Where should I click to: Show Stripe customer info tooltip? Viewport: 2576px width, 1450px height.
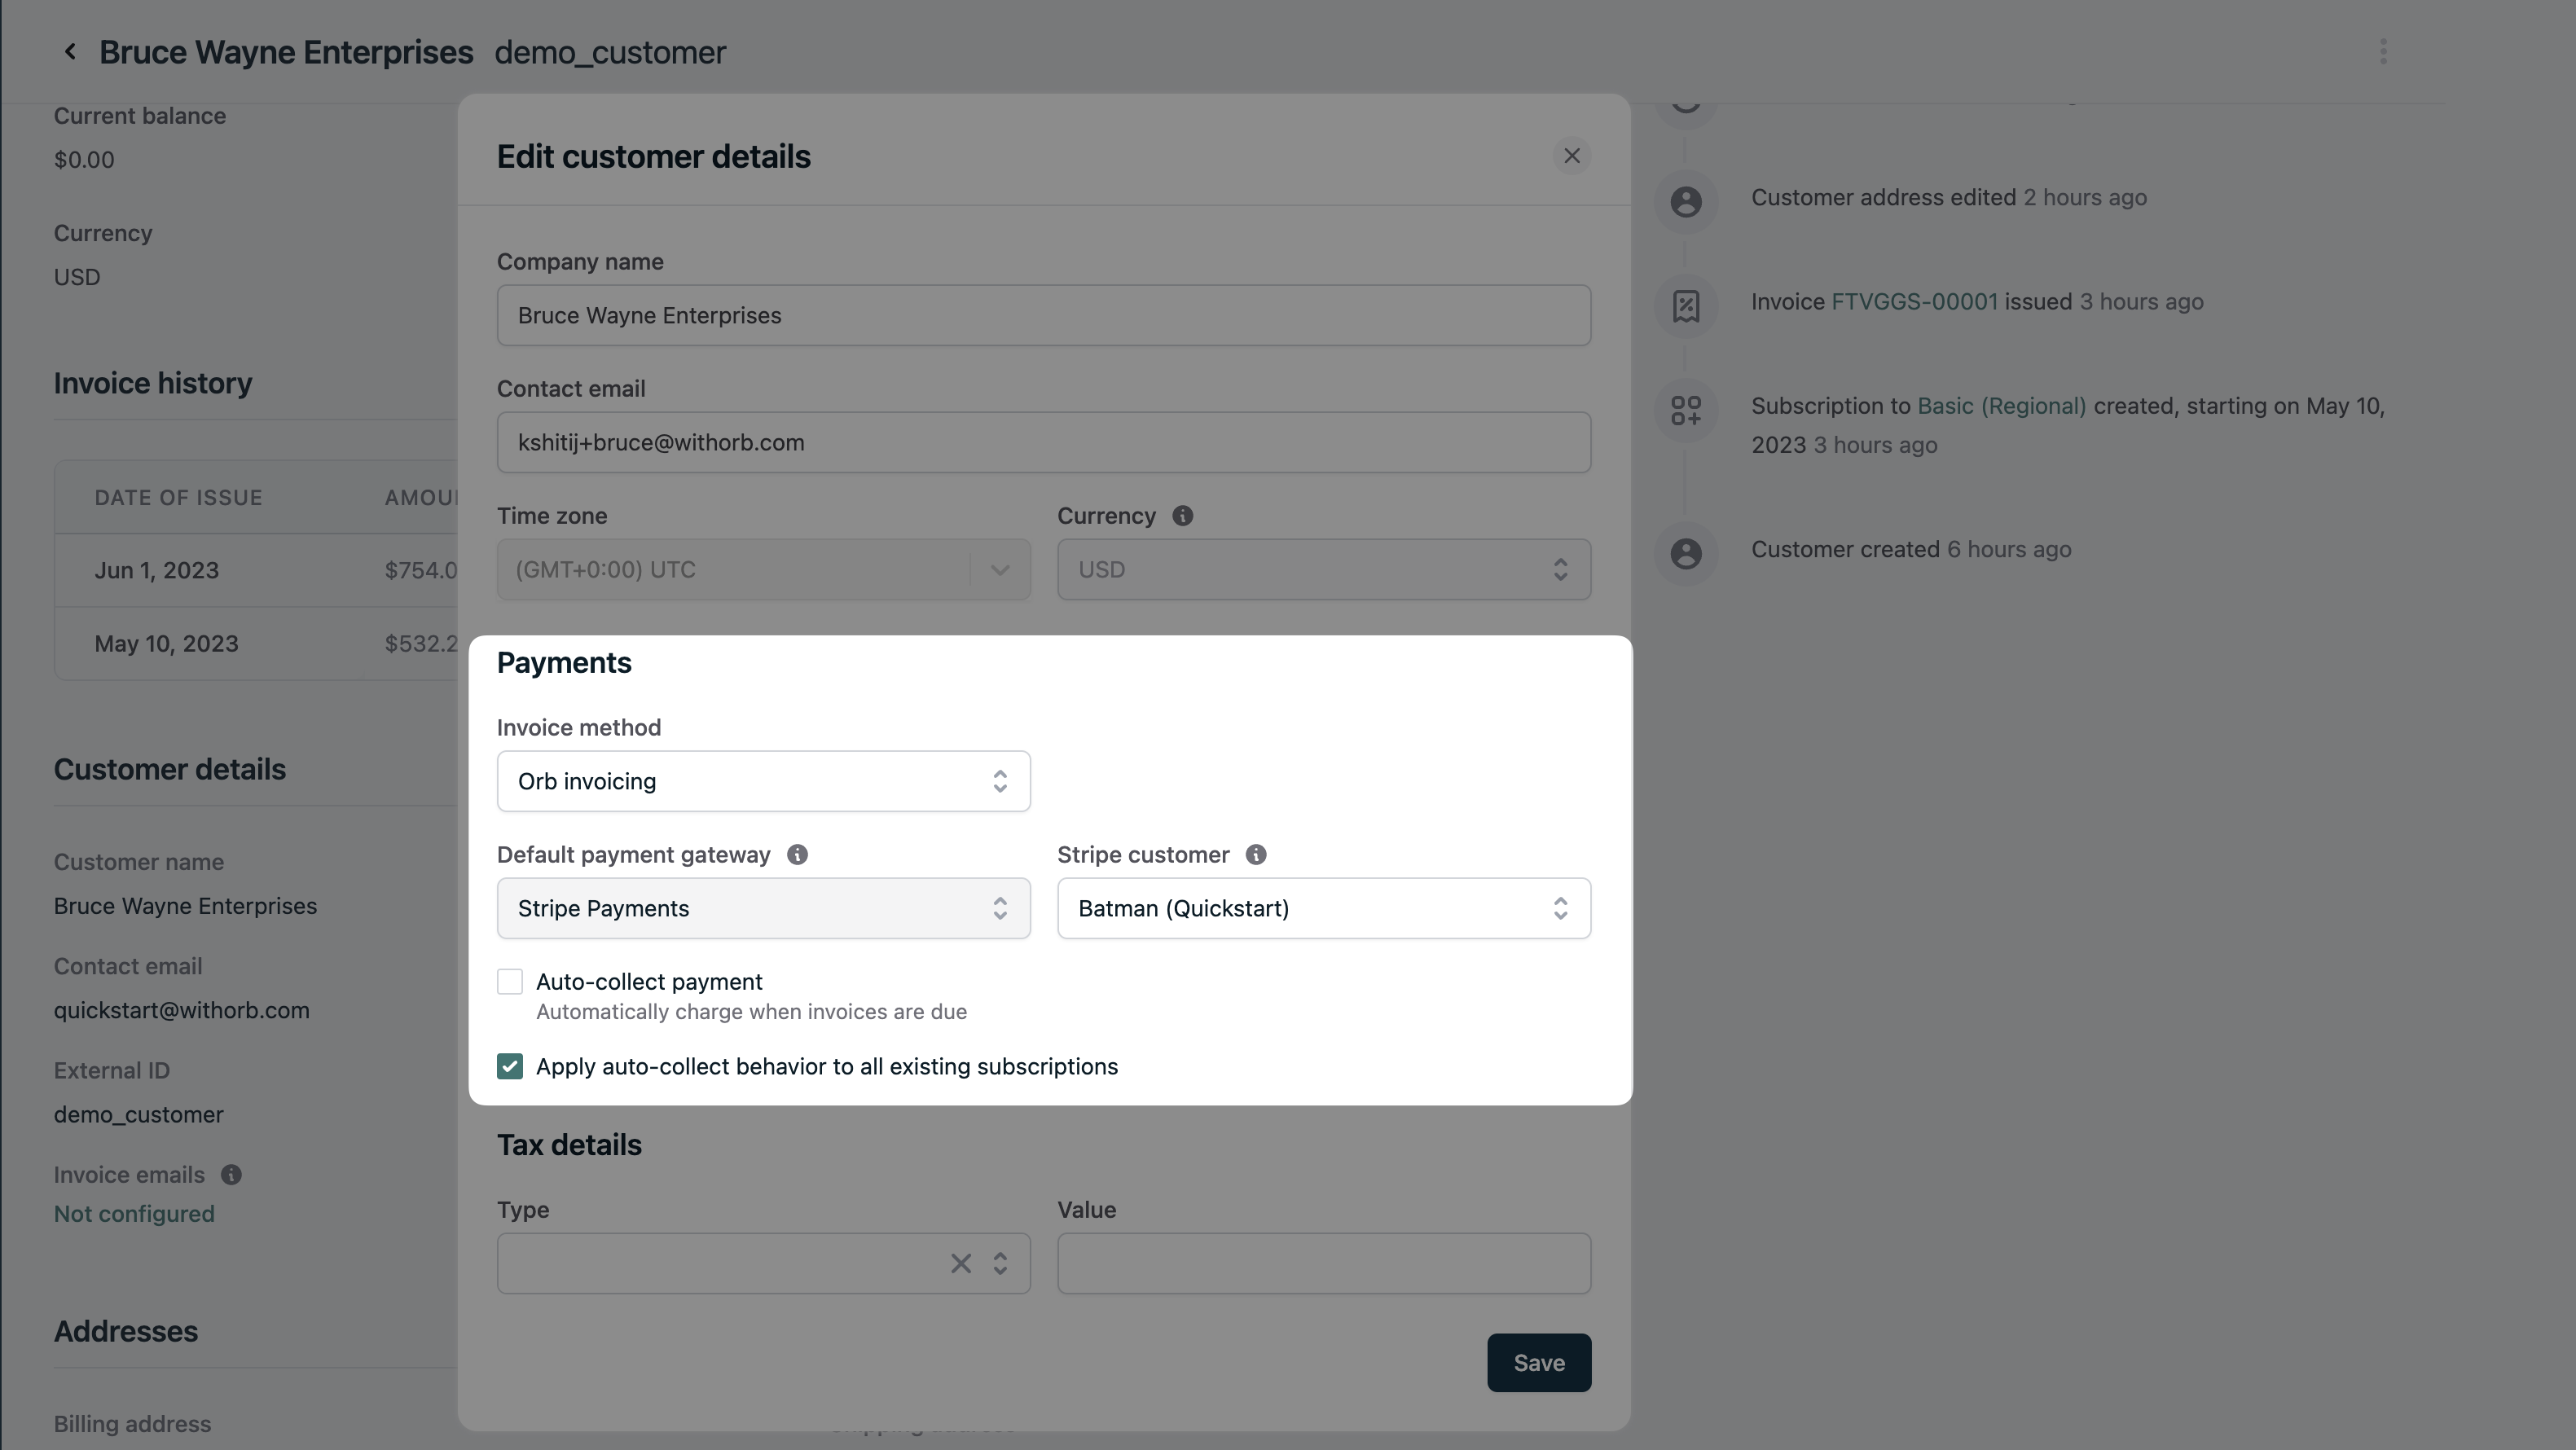(x=1256, y=855)
